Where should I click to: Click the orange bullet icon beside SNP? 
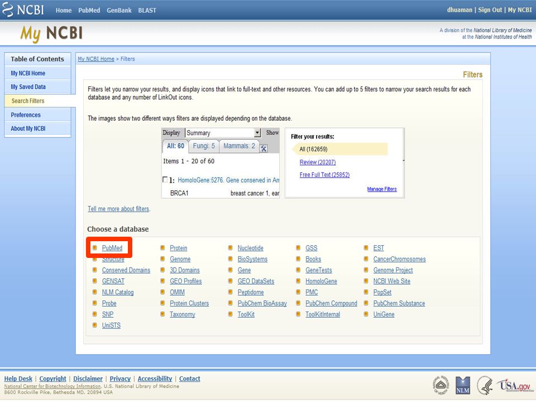95,314
